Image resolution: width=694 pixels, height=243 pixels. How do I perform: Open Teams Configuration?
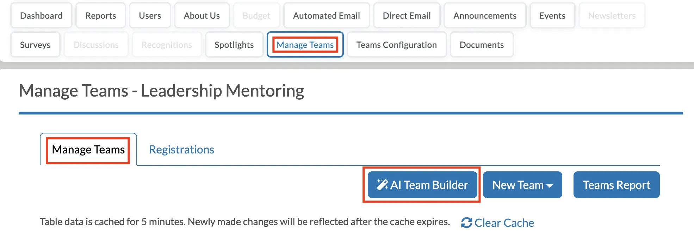pyautogui.click(x=397, y=45)
